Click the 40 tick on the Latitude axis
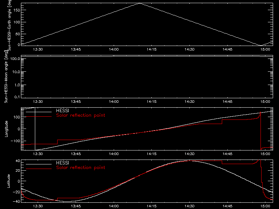 (18, 161)
